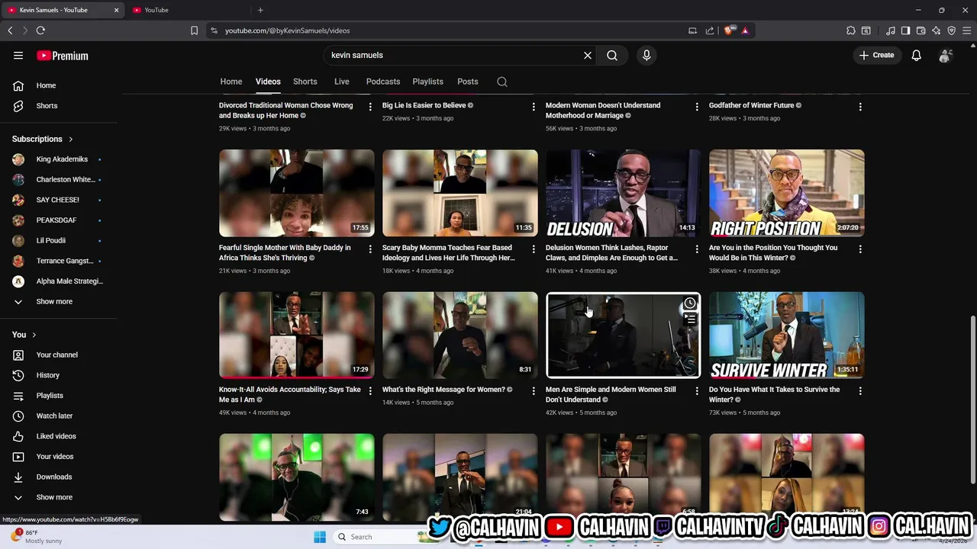Bookmark this page icon
The image size is (977, 549).
[194, 30]
